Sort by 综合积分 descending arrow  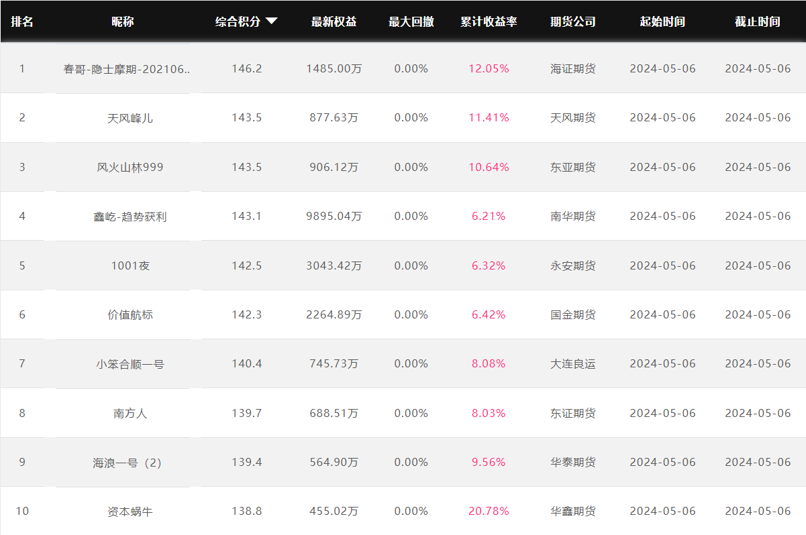click(x=271, y=21)
